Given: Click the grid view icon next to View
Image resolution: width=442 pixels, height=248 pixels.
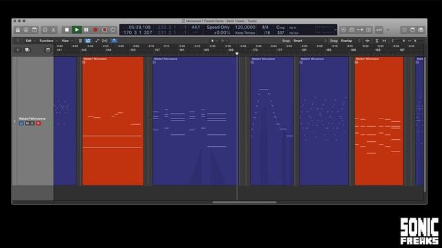Looking at the screenshot, I should tap(80, 41).
